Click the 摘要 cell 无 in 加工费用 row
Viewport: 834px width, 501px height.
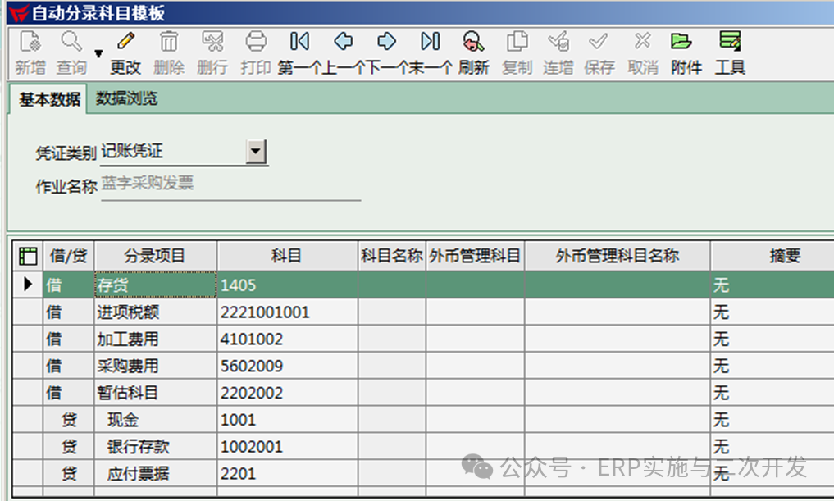pos(772,339)
